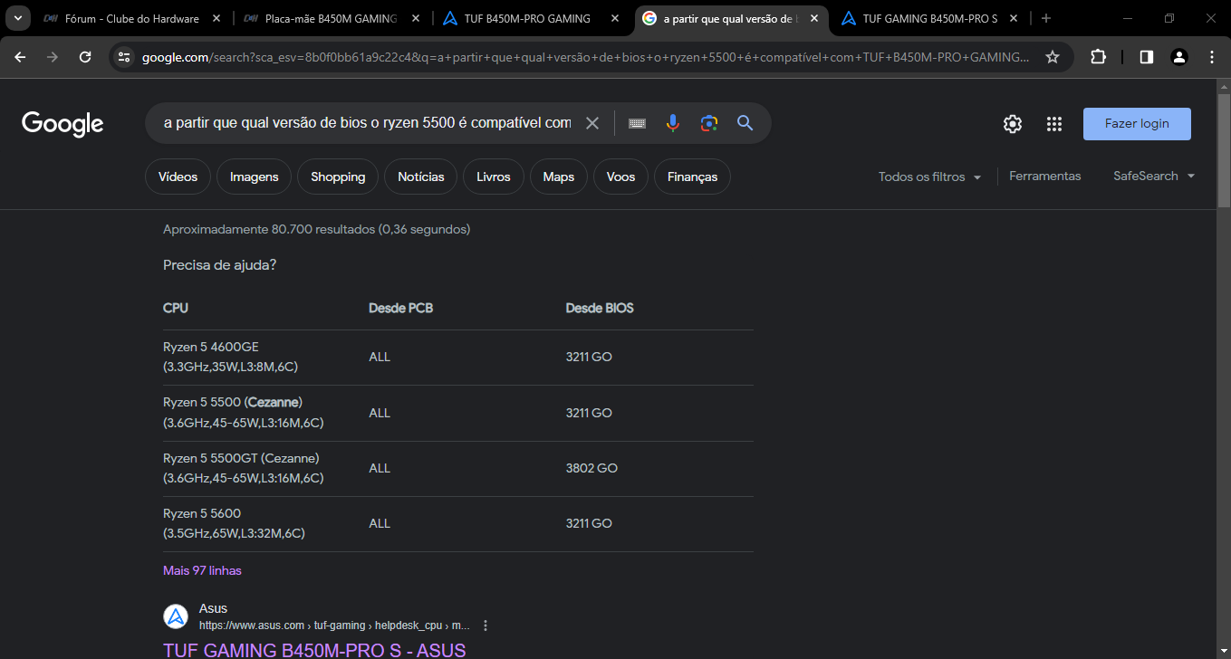Expand the SafeSearch dropdown
This screenshot has height=659, width=1231.
tap(1154, 176)
